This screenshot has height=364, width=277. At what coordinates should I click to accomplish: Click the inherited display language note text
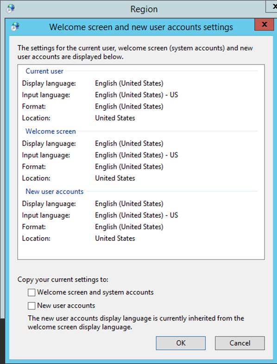coord(136,322)
